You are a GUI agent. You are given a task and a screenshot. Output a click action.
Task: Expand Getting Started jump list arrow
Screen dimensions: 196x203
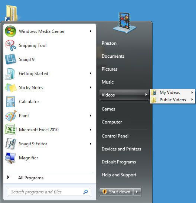pos(91,74)
